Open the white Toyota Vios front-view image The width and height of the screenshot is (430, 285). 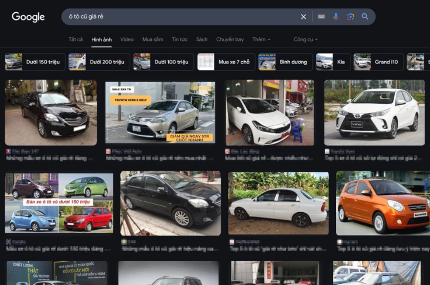[374, 112]
